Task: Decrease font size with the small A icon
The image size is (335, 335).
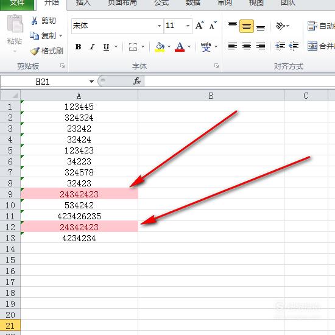Action: (213, 26)
